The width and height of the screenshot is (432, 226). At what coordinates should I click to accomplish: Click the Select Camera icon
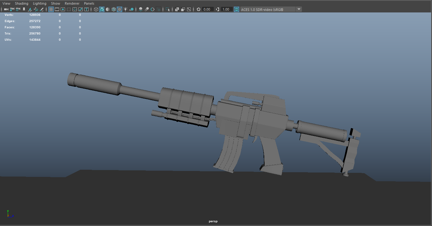coord(6,9)
